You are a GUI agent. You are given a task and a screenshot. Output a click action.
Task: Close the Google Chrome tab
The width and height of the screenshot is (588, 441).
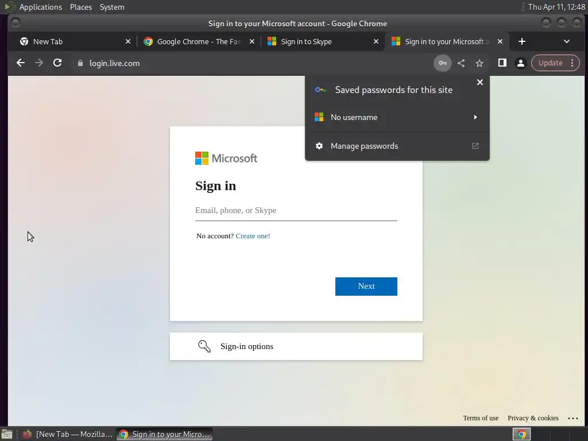click(252, 41)
